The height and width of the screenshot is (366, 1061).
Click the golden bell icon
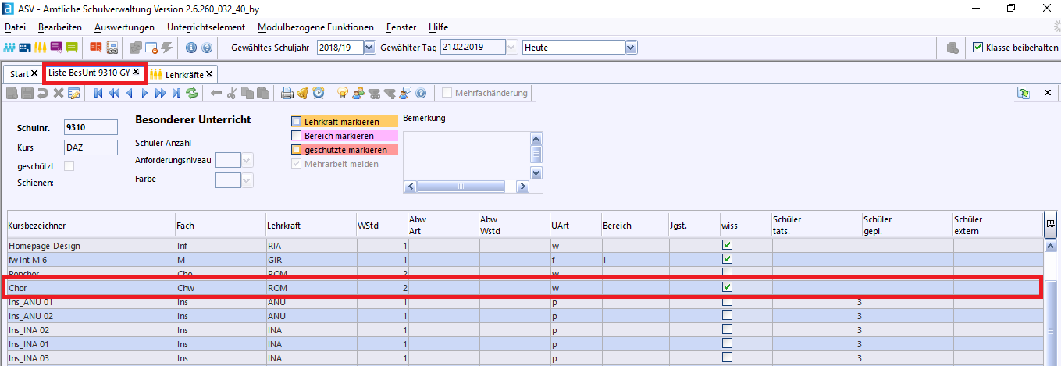tap(302, 93)
